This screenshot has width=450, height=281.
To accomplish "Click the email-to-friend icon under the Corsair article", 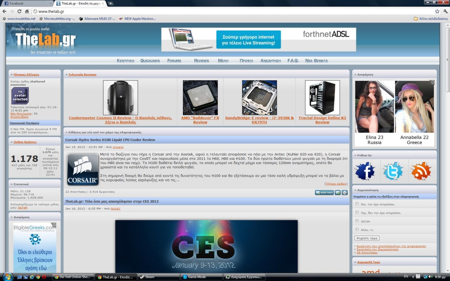I will tap(337, 192).
